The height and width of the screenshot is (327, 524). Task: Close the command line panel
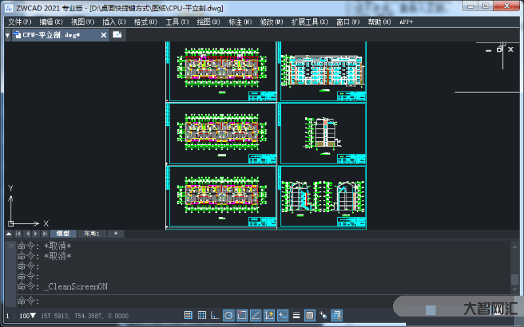10,246
